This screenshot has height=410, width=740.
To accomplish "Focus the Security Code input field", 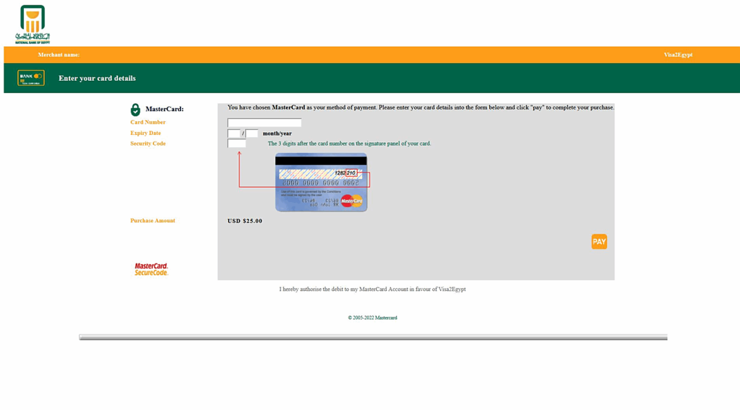I will coord(236,144).
